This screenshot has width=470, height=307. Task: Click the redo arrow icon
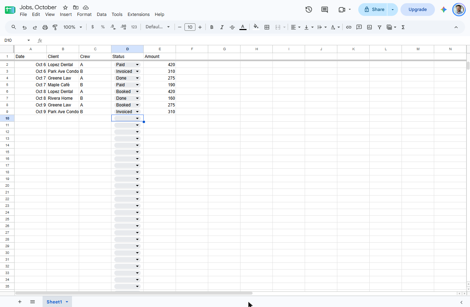35,27
